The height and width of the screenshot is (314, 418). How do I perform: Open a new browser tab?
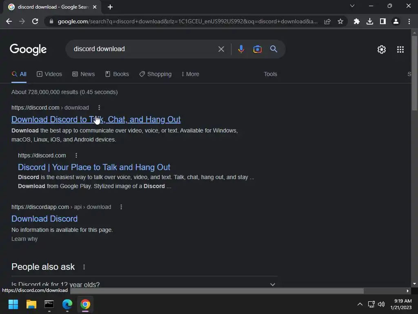[x=110, y=7]
